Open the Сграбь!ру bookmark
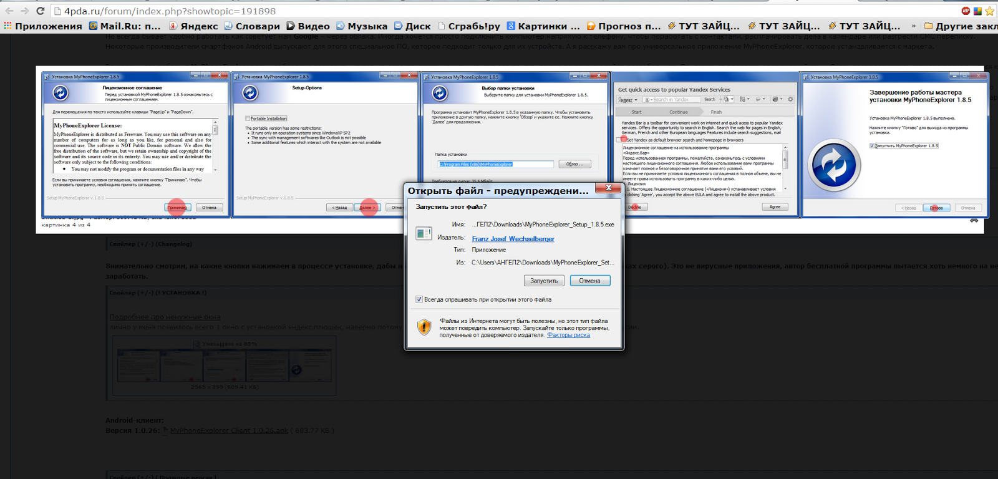This screenshot has height=479, width=998. (469, 26)
